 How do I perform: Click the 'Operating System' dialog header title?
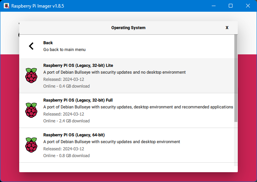(x=128, y=28)
